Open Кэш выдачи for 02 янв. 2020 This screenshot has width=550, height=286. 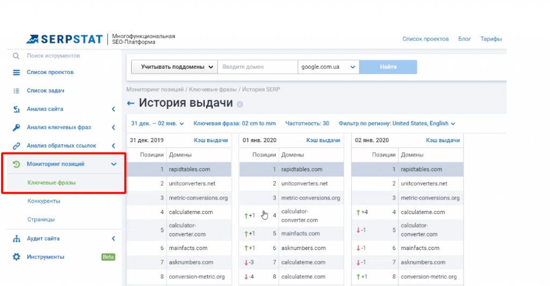(443, 140)
